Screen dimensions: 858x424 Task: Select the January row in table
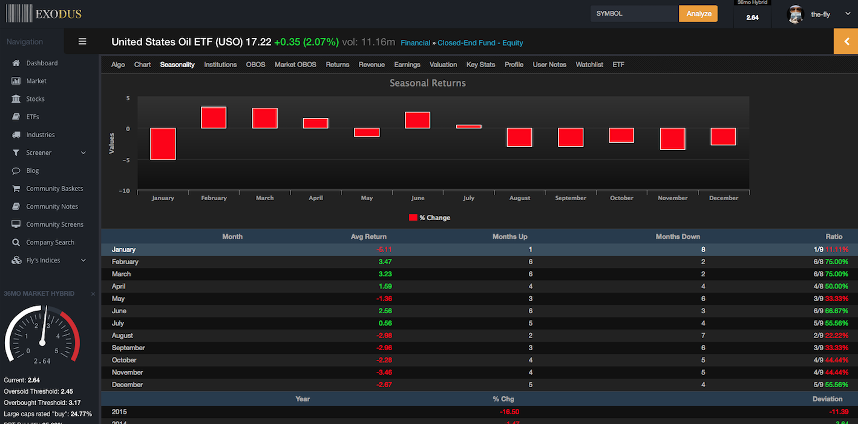tap(479, 249)
